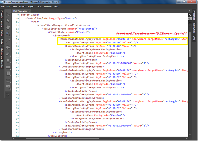Screen dimensions: 198x141
Task: Click the 'Setter.Value>' text on line 9
Action: click(30, 15)
